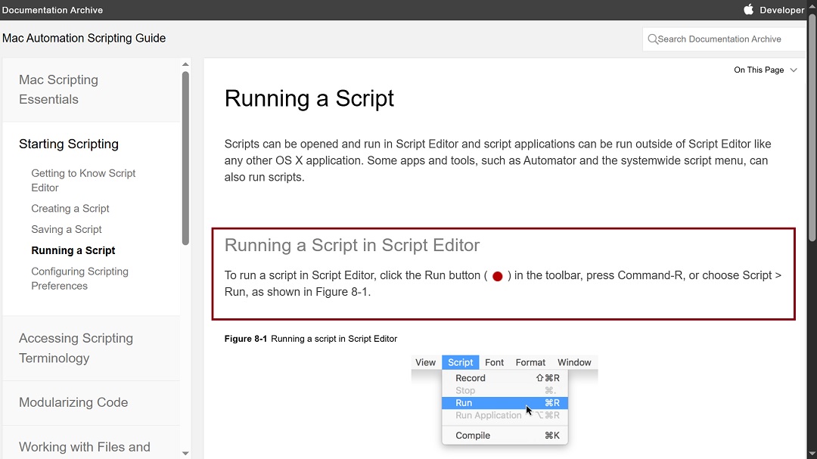
Task: Click Script menu in the figure
Action: (461, 363)
